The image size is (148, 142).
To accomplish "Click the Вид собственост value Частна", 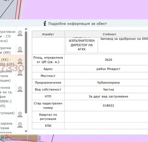I will [108, 89].
